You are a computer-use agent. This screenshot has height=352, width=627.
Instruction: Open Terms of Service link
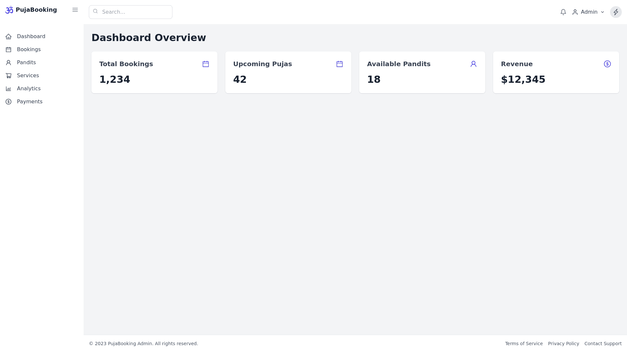click(523, 344)
